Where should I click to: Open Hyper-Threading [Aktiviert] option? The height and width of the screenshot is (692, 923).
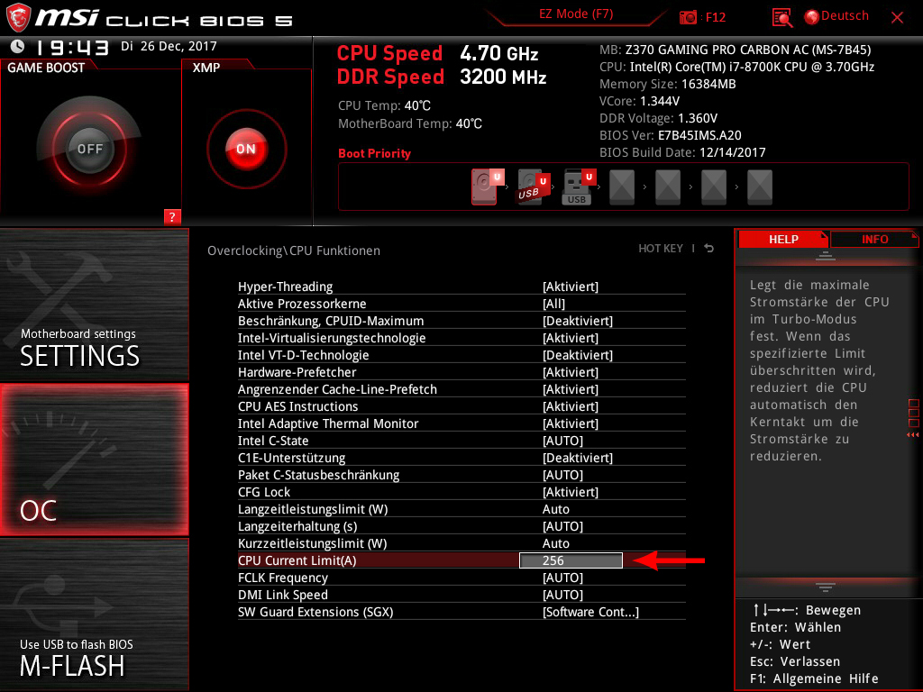461,287
